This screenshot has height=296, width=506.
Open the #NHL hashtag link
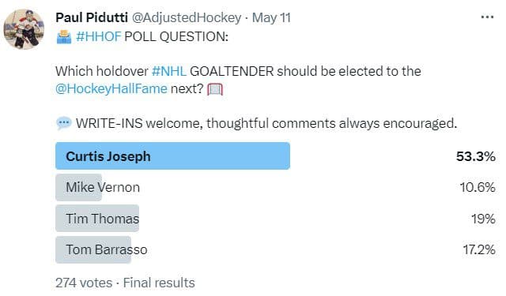click(168, 71)
